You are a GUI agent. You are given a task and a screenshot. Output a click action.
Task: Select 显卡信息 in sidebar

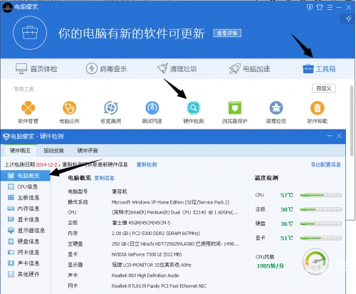coord(26,219)
